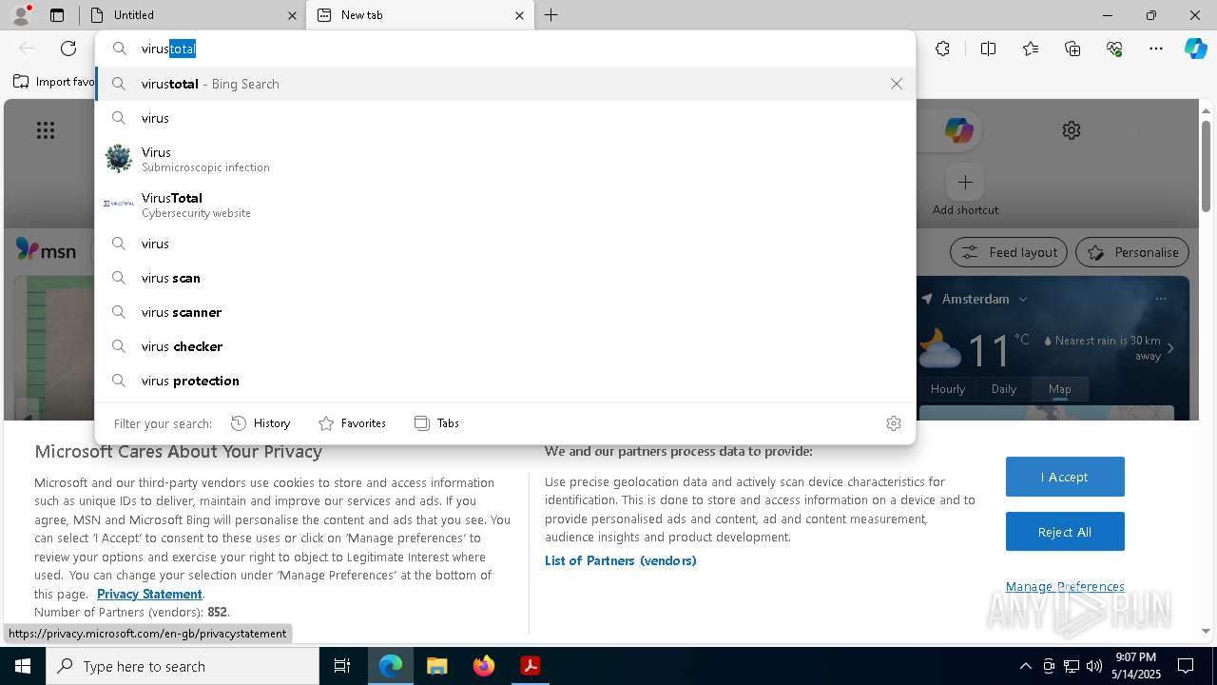Open the volume speaker tray icon
1217x685 pixels.
1093,666
